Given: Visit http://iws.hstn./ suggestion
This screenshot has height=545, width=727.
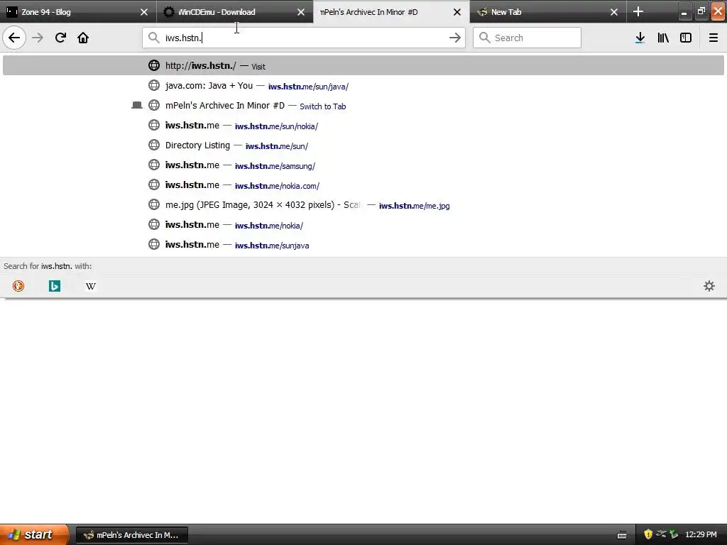Looking at the screenshot, I should [x=363, y=65].
